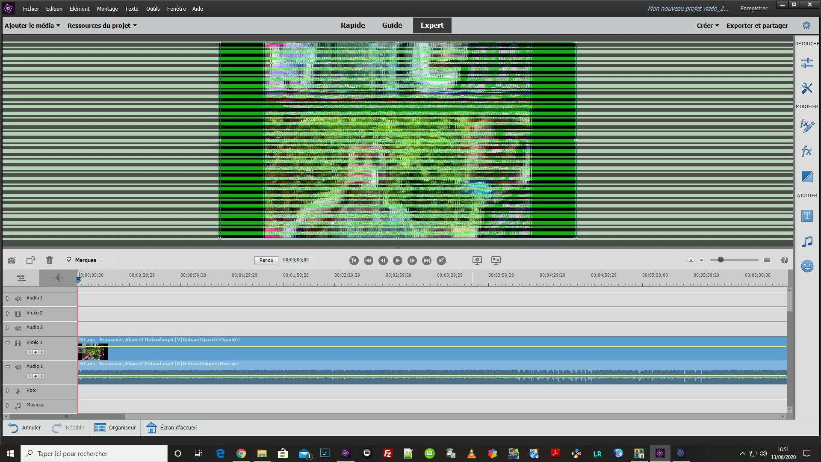
Task: Mute the Audio 3 track speaker
Action: pyautogui.click(x=18, y=299)
